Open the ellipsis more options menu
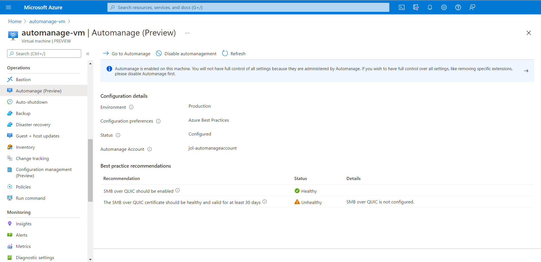The height and width of the screenshot is (262, 541). 187,33
